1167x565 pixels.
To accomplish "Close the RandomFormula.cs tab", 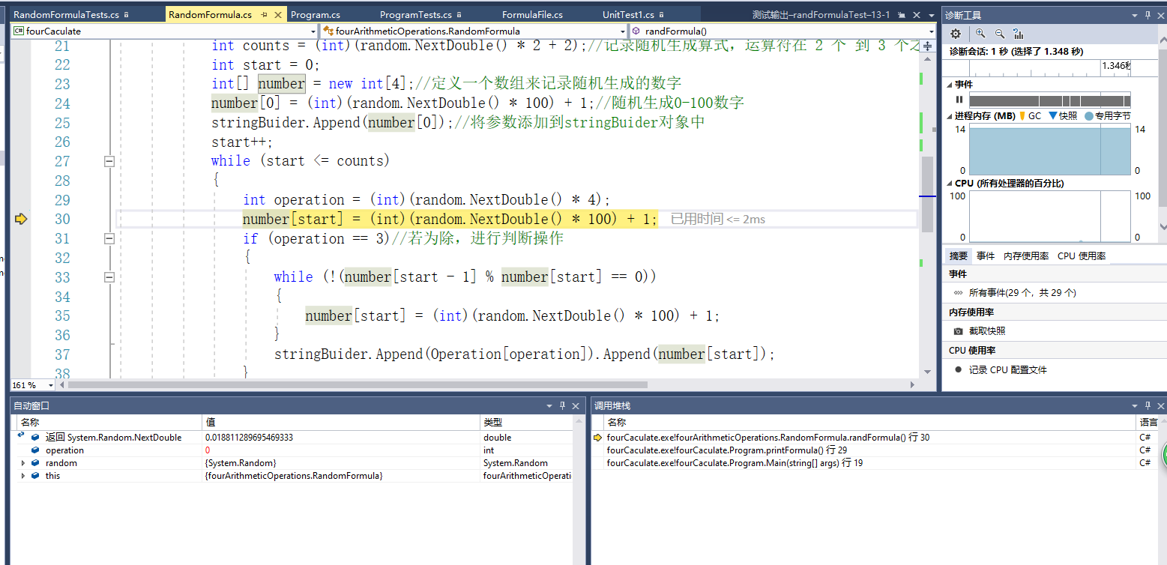I will 278,15.
